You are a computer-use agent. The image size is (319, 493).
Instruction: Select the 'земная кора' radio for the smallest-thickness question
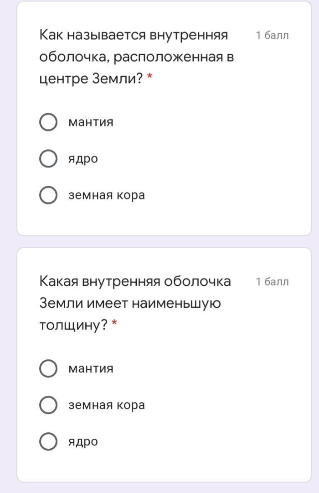48,405
